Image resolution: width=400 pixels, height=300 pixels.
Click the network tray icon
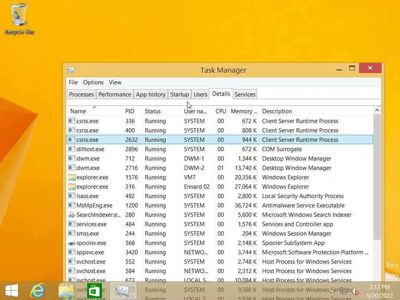point(344,290)
